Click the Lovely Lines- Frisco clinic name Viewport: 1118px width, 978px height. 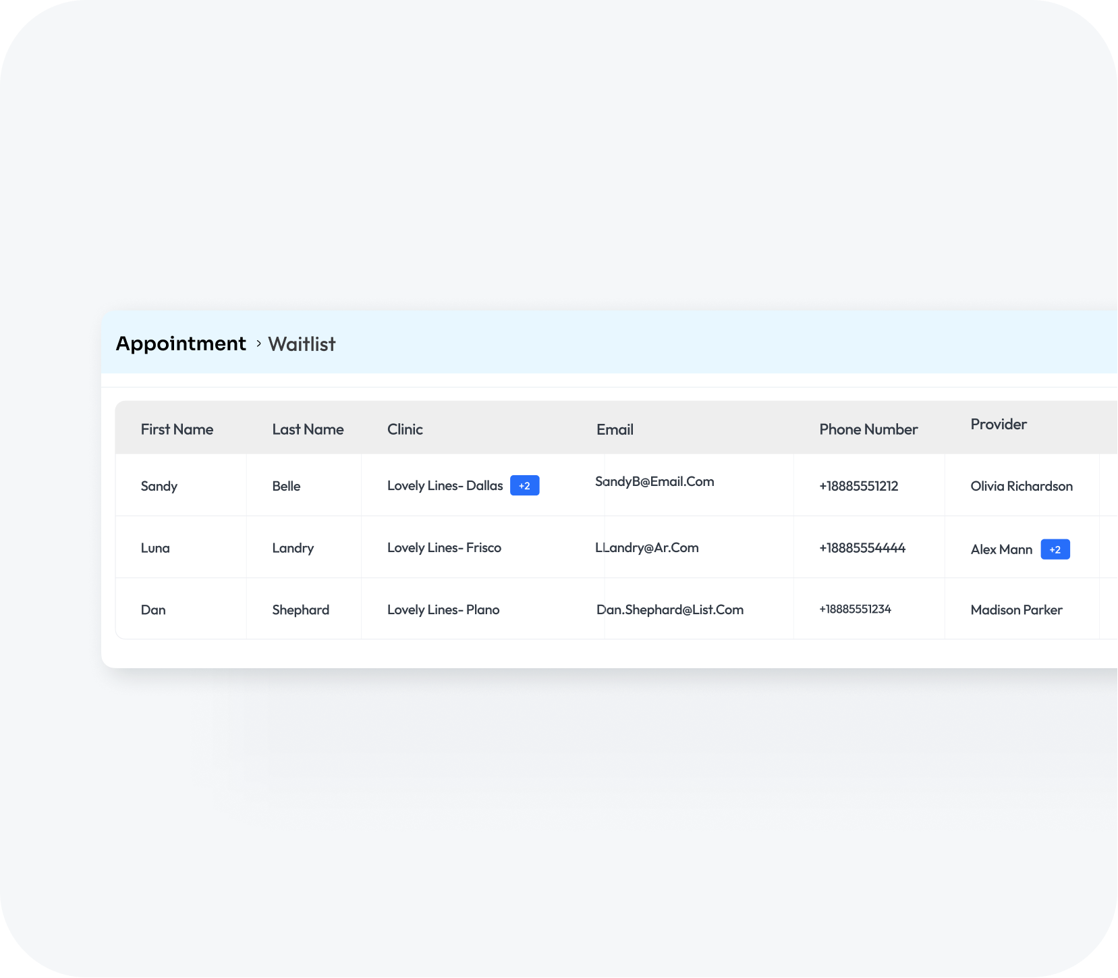pyautogui.click(x=444, y=547)
